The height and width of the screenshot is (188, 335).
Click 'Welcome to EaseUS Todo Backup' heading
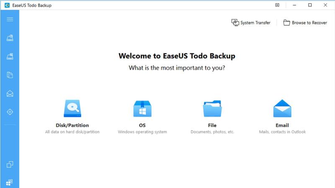[177, 56]
